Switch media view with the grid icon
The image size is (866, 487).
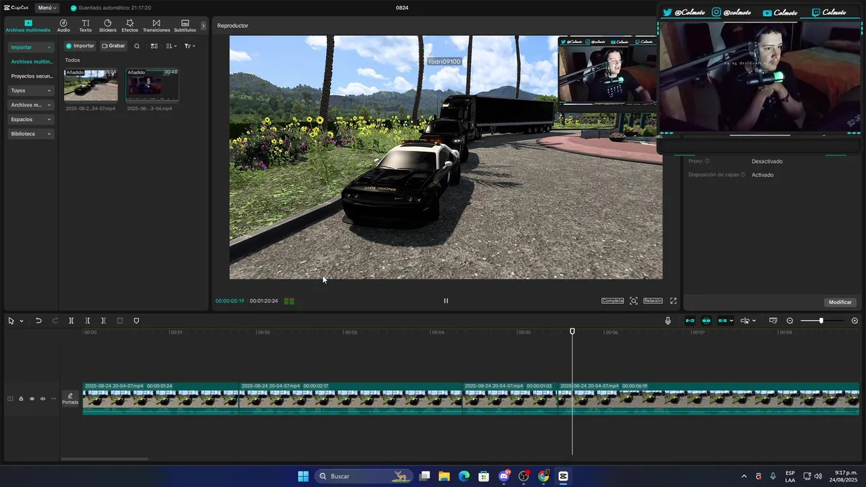pyautogui.click(x=154, y=46)
